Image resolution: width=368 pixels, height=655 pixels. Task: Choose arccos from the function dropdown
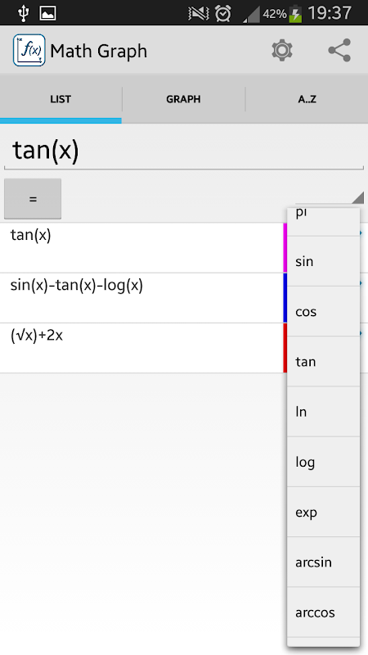tap(323, 612)
